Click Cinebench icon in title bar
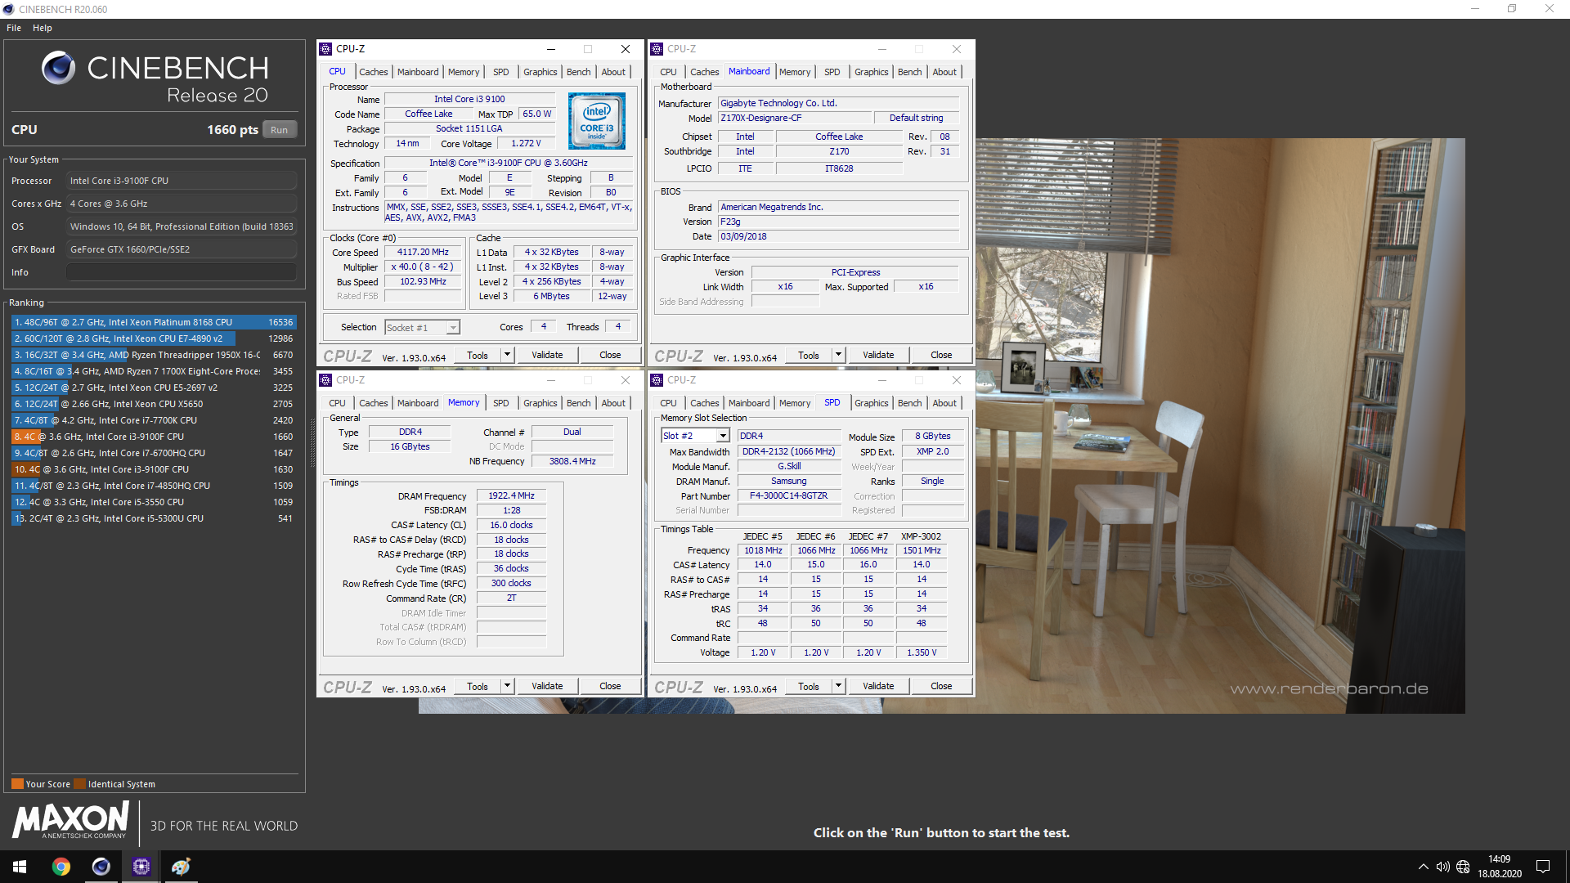 point(9,9)
